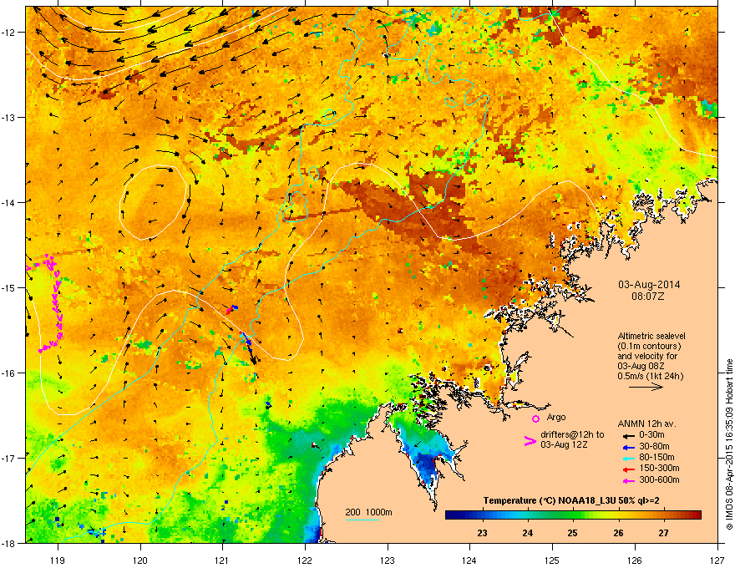Click the temperature colorbar near 27 degrees

[x=663, y=515]
